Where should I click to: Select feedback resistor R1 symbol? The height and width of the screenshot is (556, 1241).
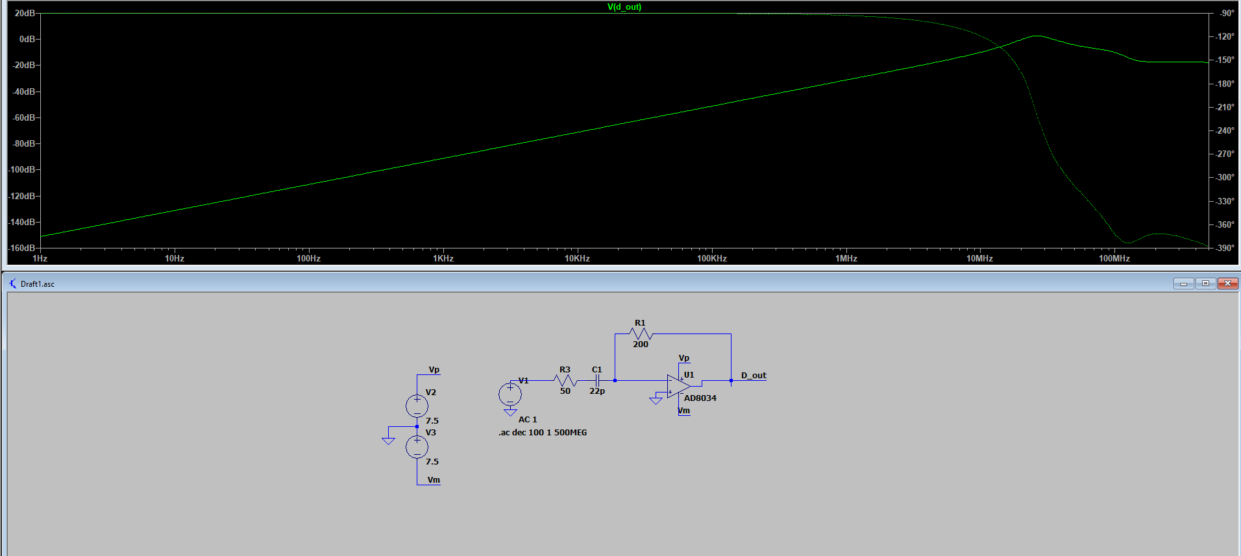tap(641, 333)
